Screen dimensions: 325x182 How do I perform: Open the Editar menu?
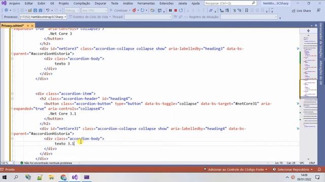[28, 4]
